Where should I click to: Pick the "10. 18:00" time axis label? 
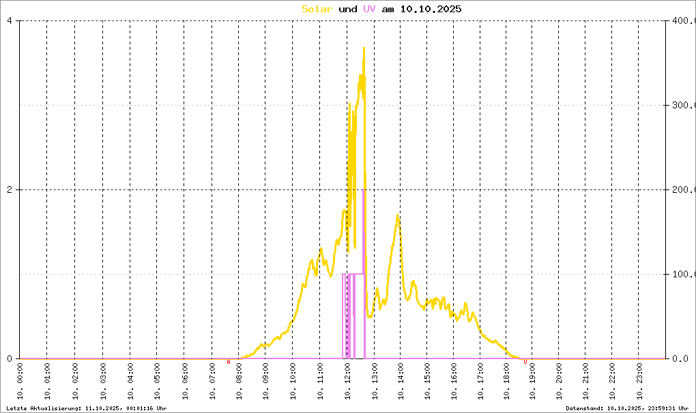click(x=507, y=382)
